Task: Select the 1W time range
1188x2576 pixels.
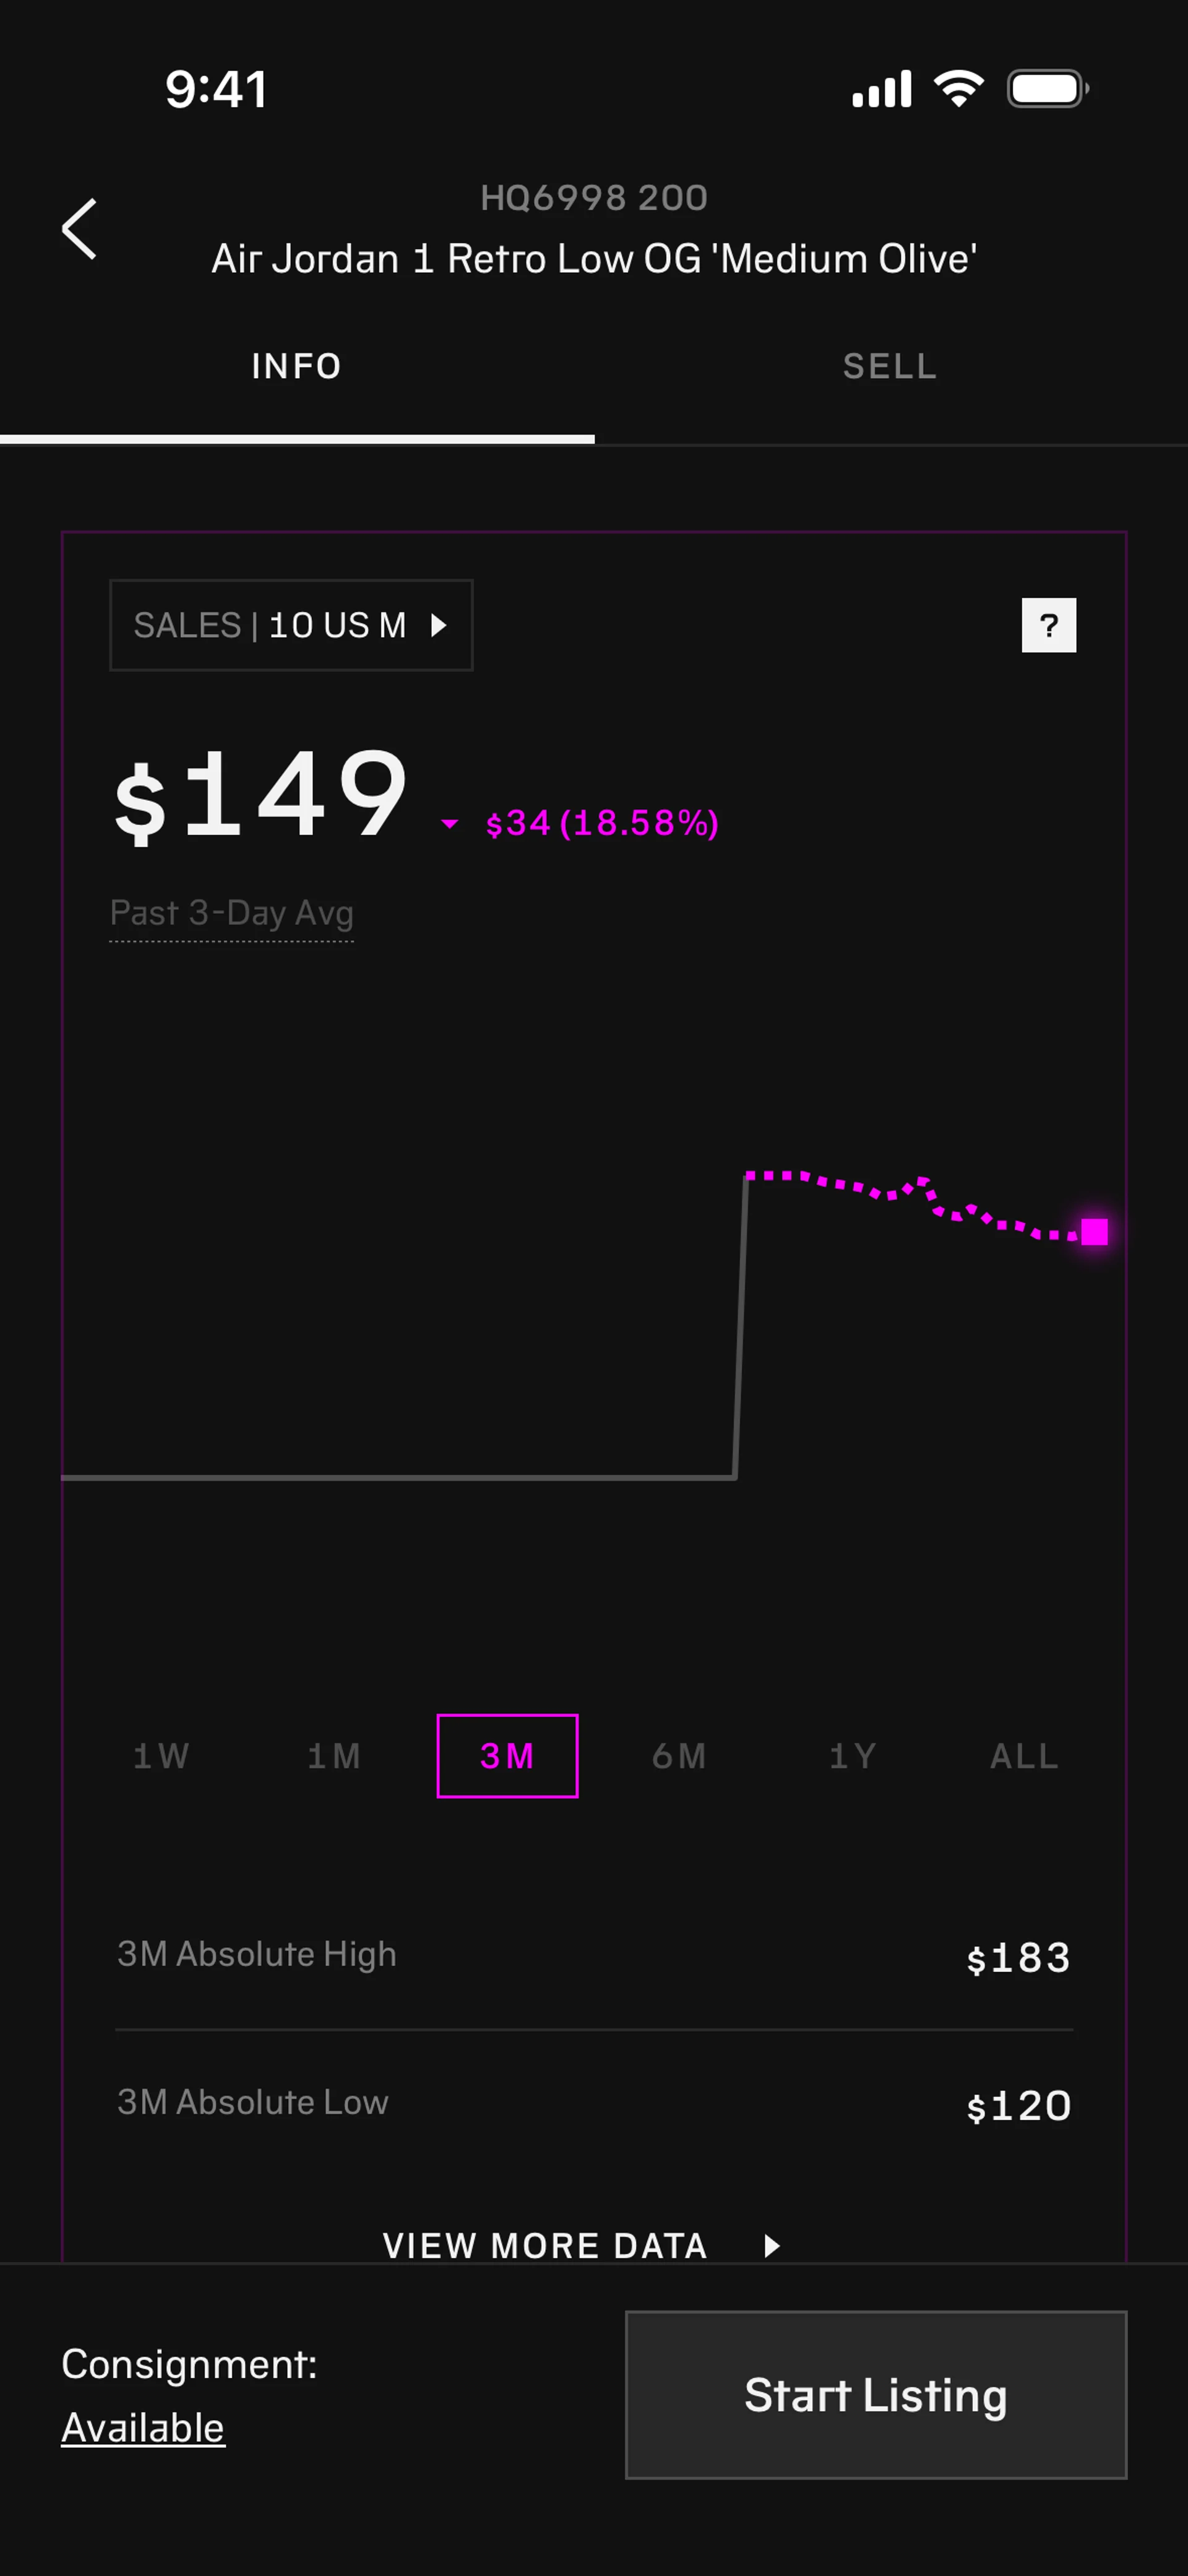Action: (161, 1756)
